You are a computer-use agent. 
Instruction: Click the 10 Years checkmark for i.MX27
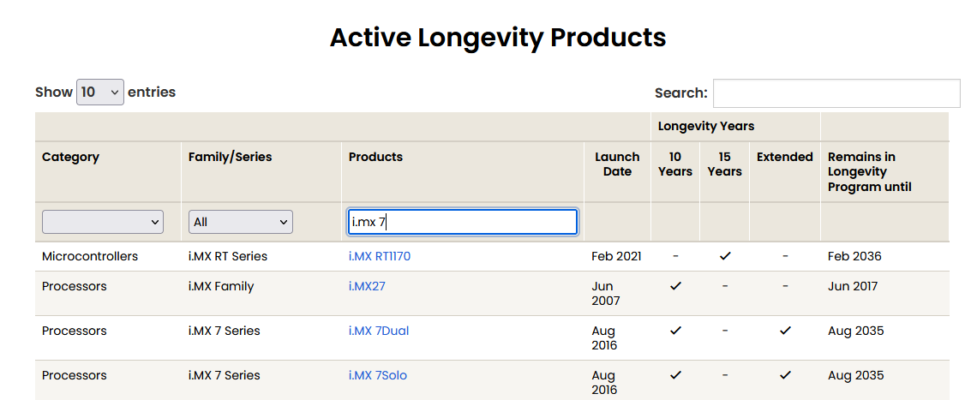click(675, 286)
